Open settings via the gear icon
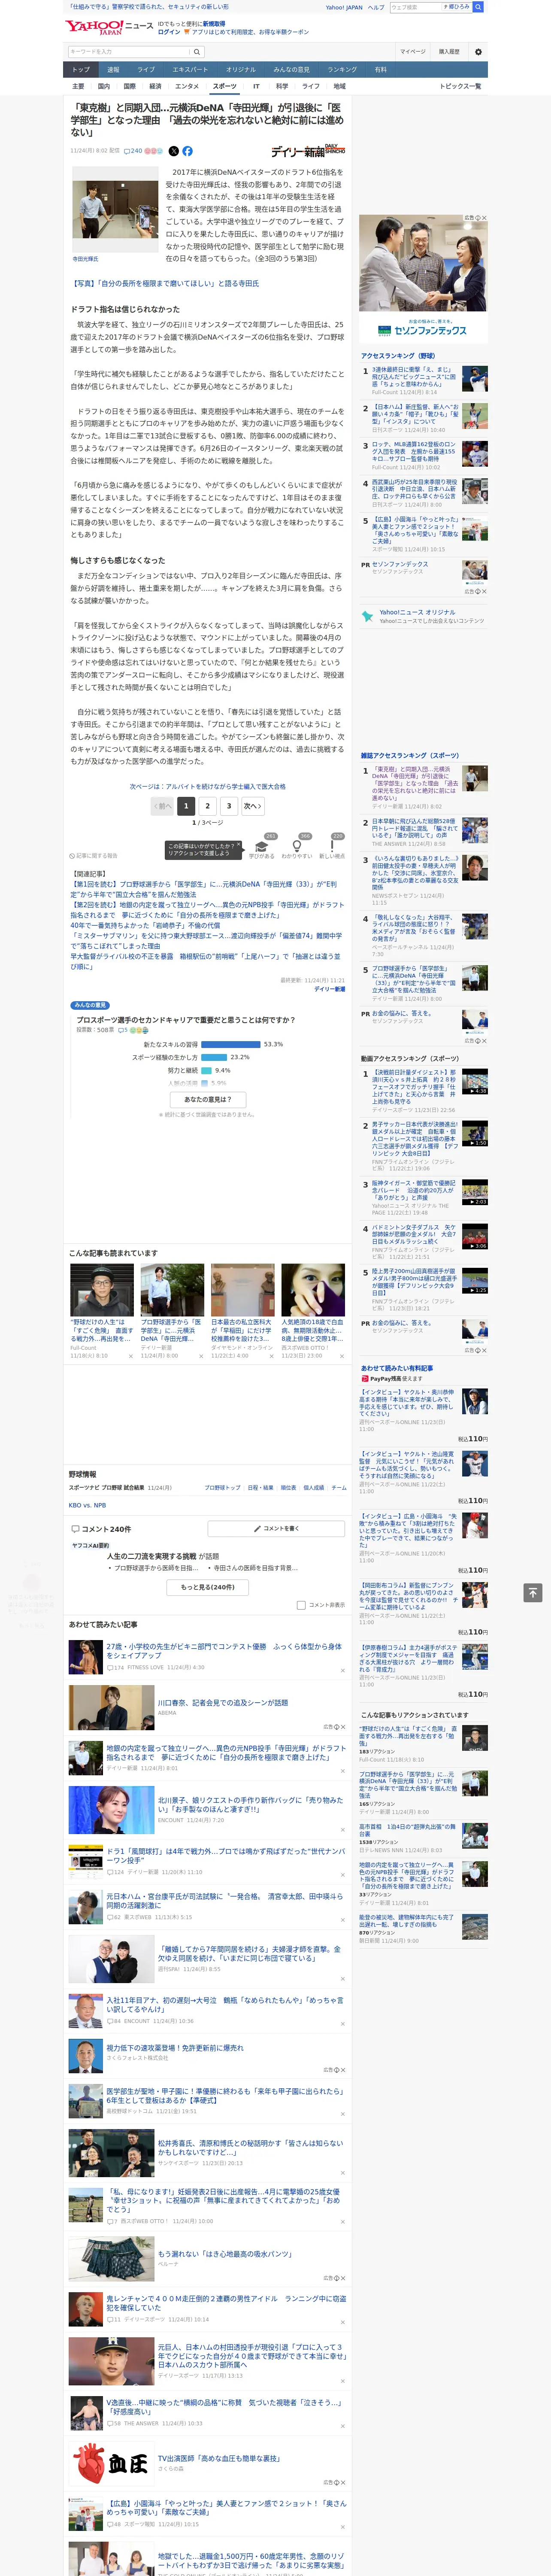The height and width of the screenshot is (2576, 551). (478, 51)
